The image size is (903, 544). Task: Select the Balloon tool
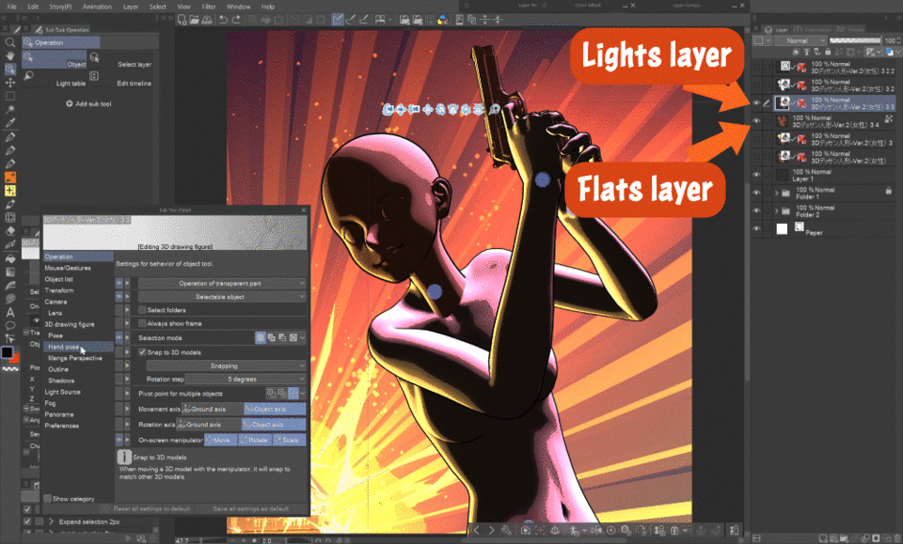(x=9, y=326)
